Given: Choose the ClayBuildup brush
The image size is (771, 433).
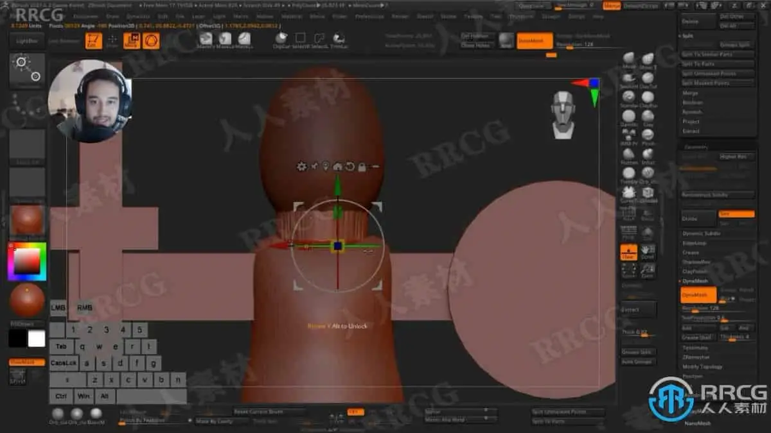Looking at the screenshot, I should pyautogui.click(x=648, y=98).
